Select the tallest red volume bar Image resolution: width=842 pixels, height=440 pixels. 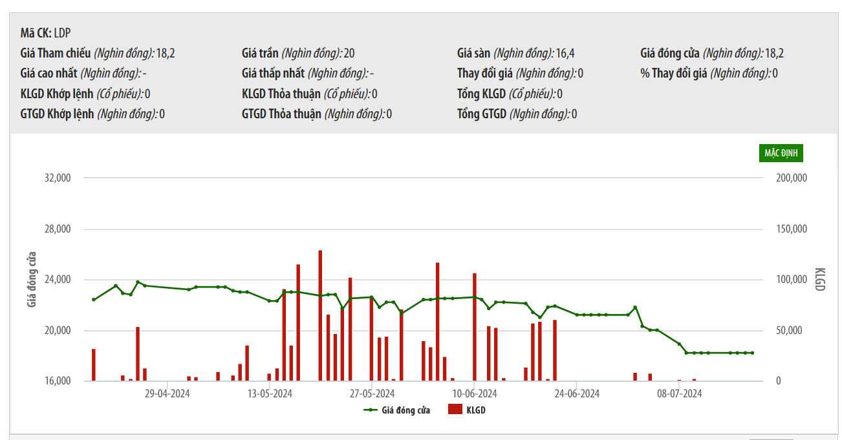320,315
